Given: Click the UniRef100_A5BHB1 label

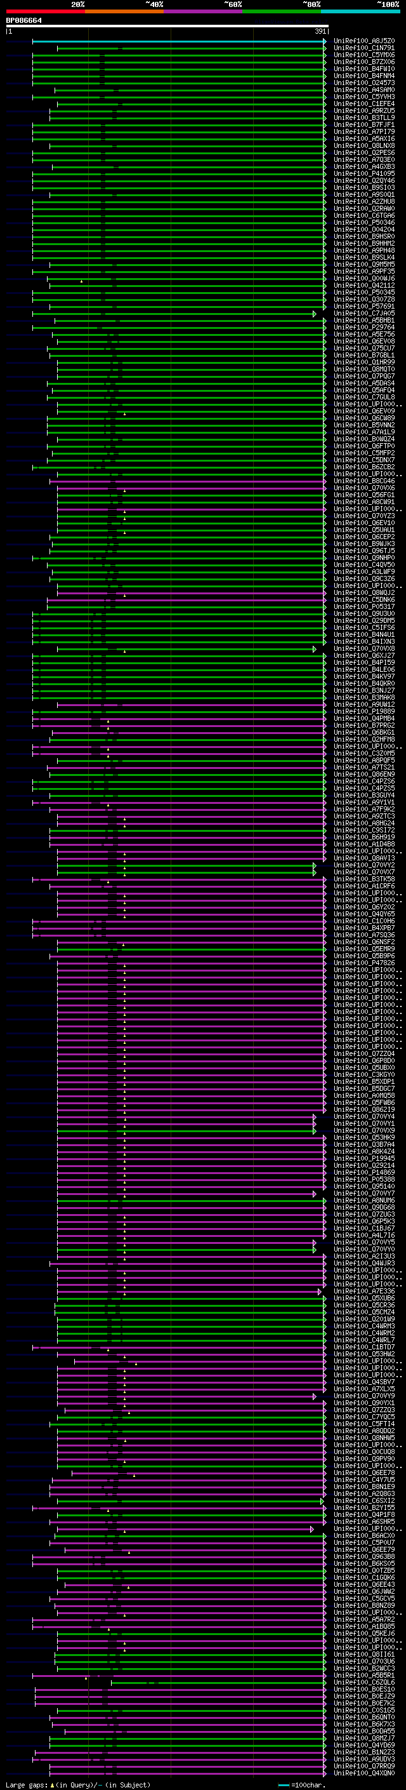Looking at the screenshot, I should click(364, 320).
